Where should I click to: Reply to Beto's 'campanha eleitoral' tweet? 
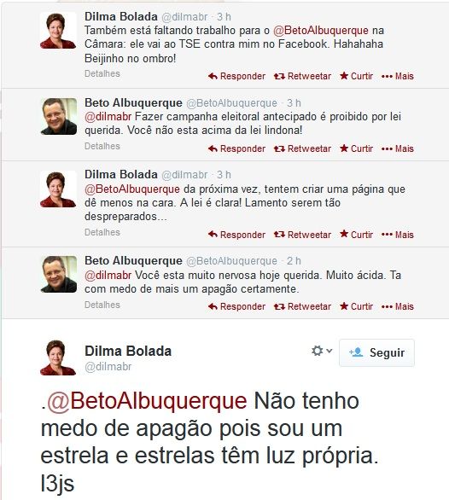pos(236,148)
